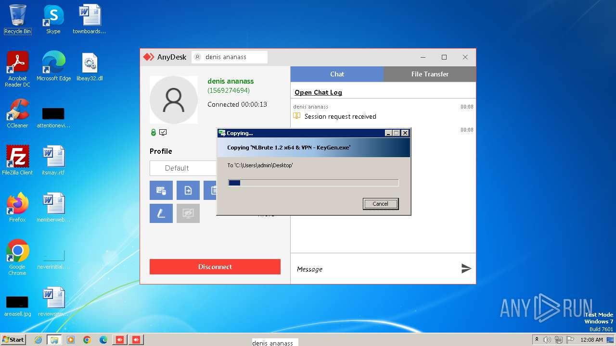Cancel the file copying operation

point(380,204)
